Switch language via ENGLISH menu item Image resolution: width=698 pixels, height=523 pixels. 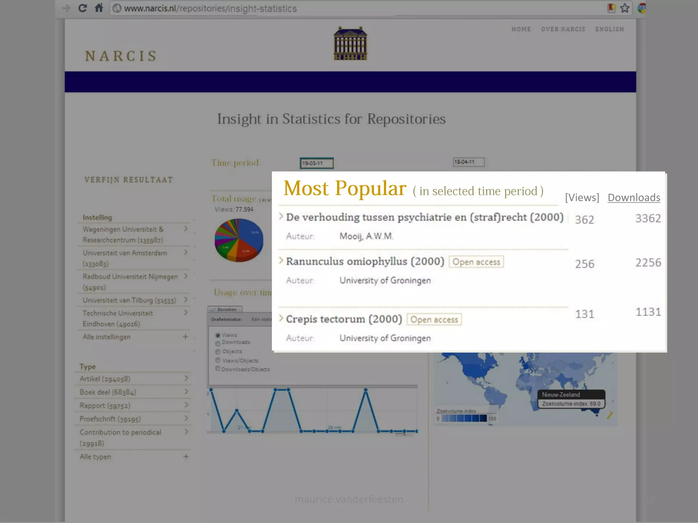pos(609,29)
